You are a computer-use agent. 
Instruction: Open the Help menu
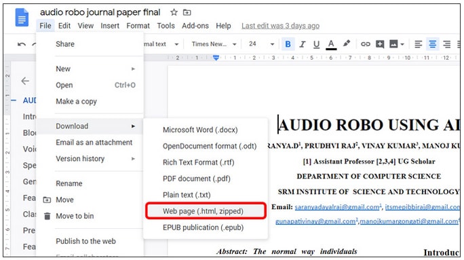tap(223, 26)
